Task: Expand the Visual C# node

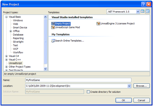Action: [6, 56]
